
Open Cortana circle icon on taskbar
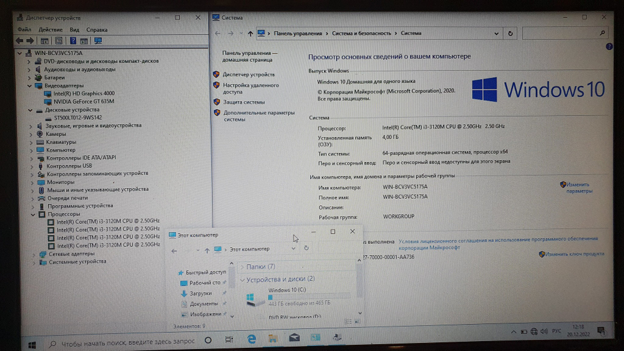point(208,340)
